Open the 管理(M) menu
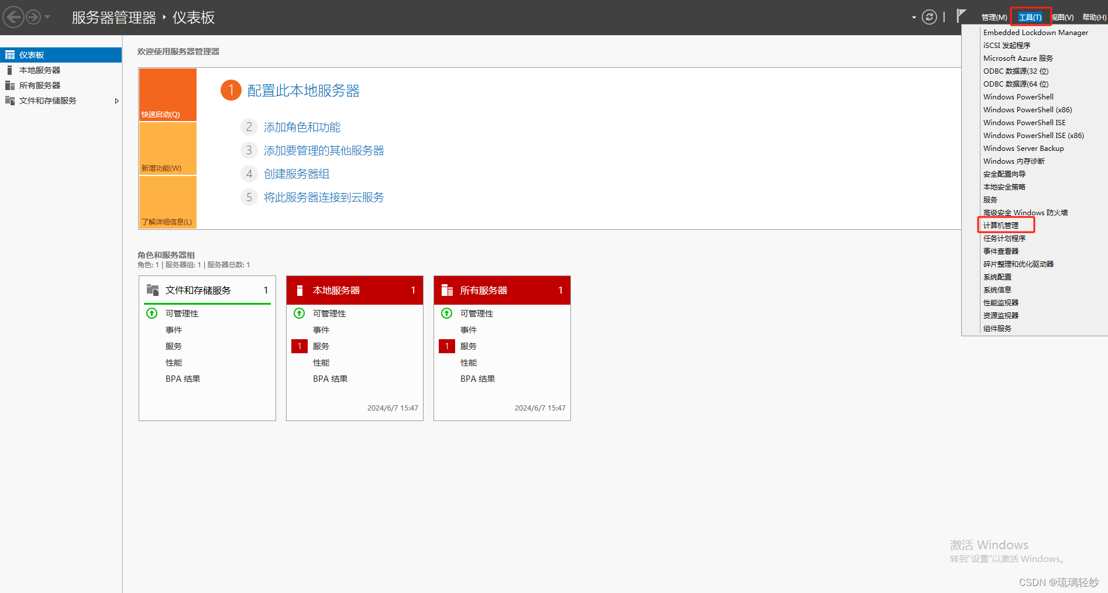Viewport: 1108px width, 593px height. [994, 18]
